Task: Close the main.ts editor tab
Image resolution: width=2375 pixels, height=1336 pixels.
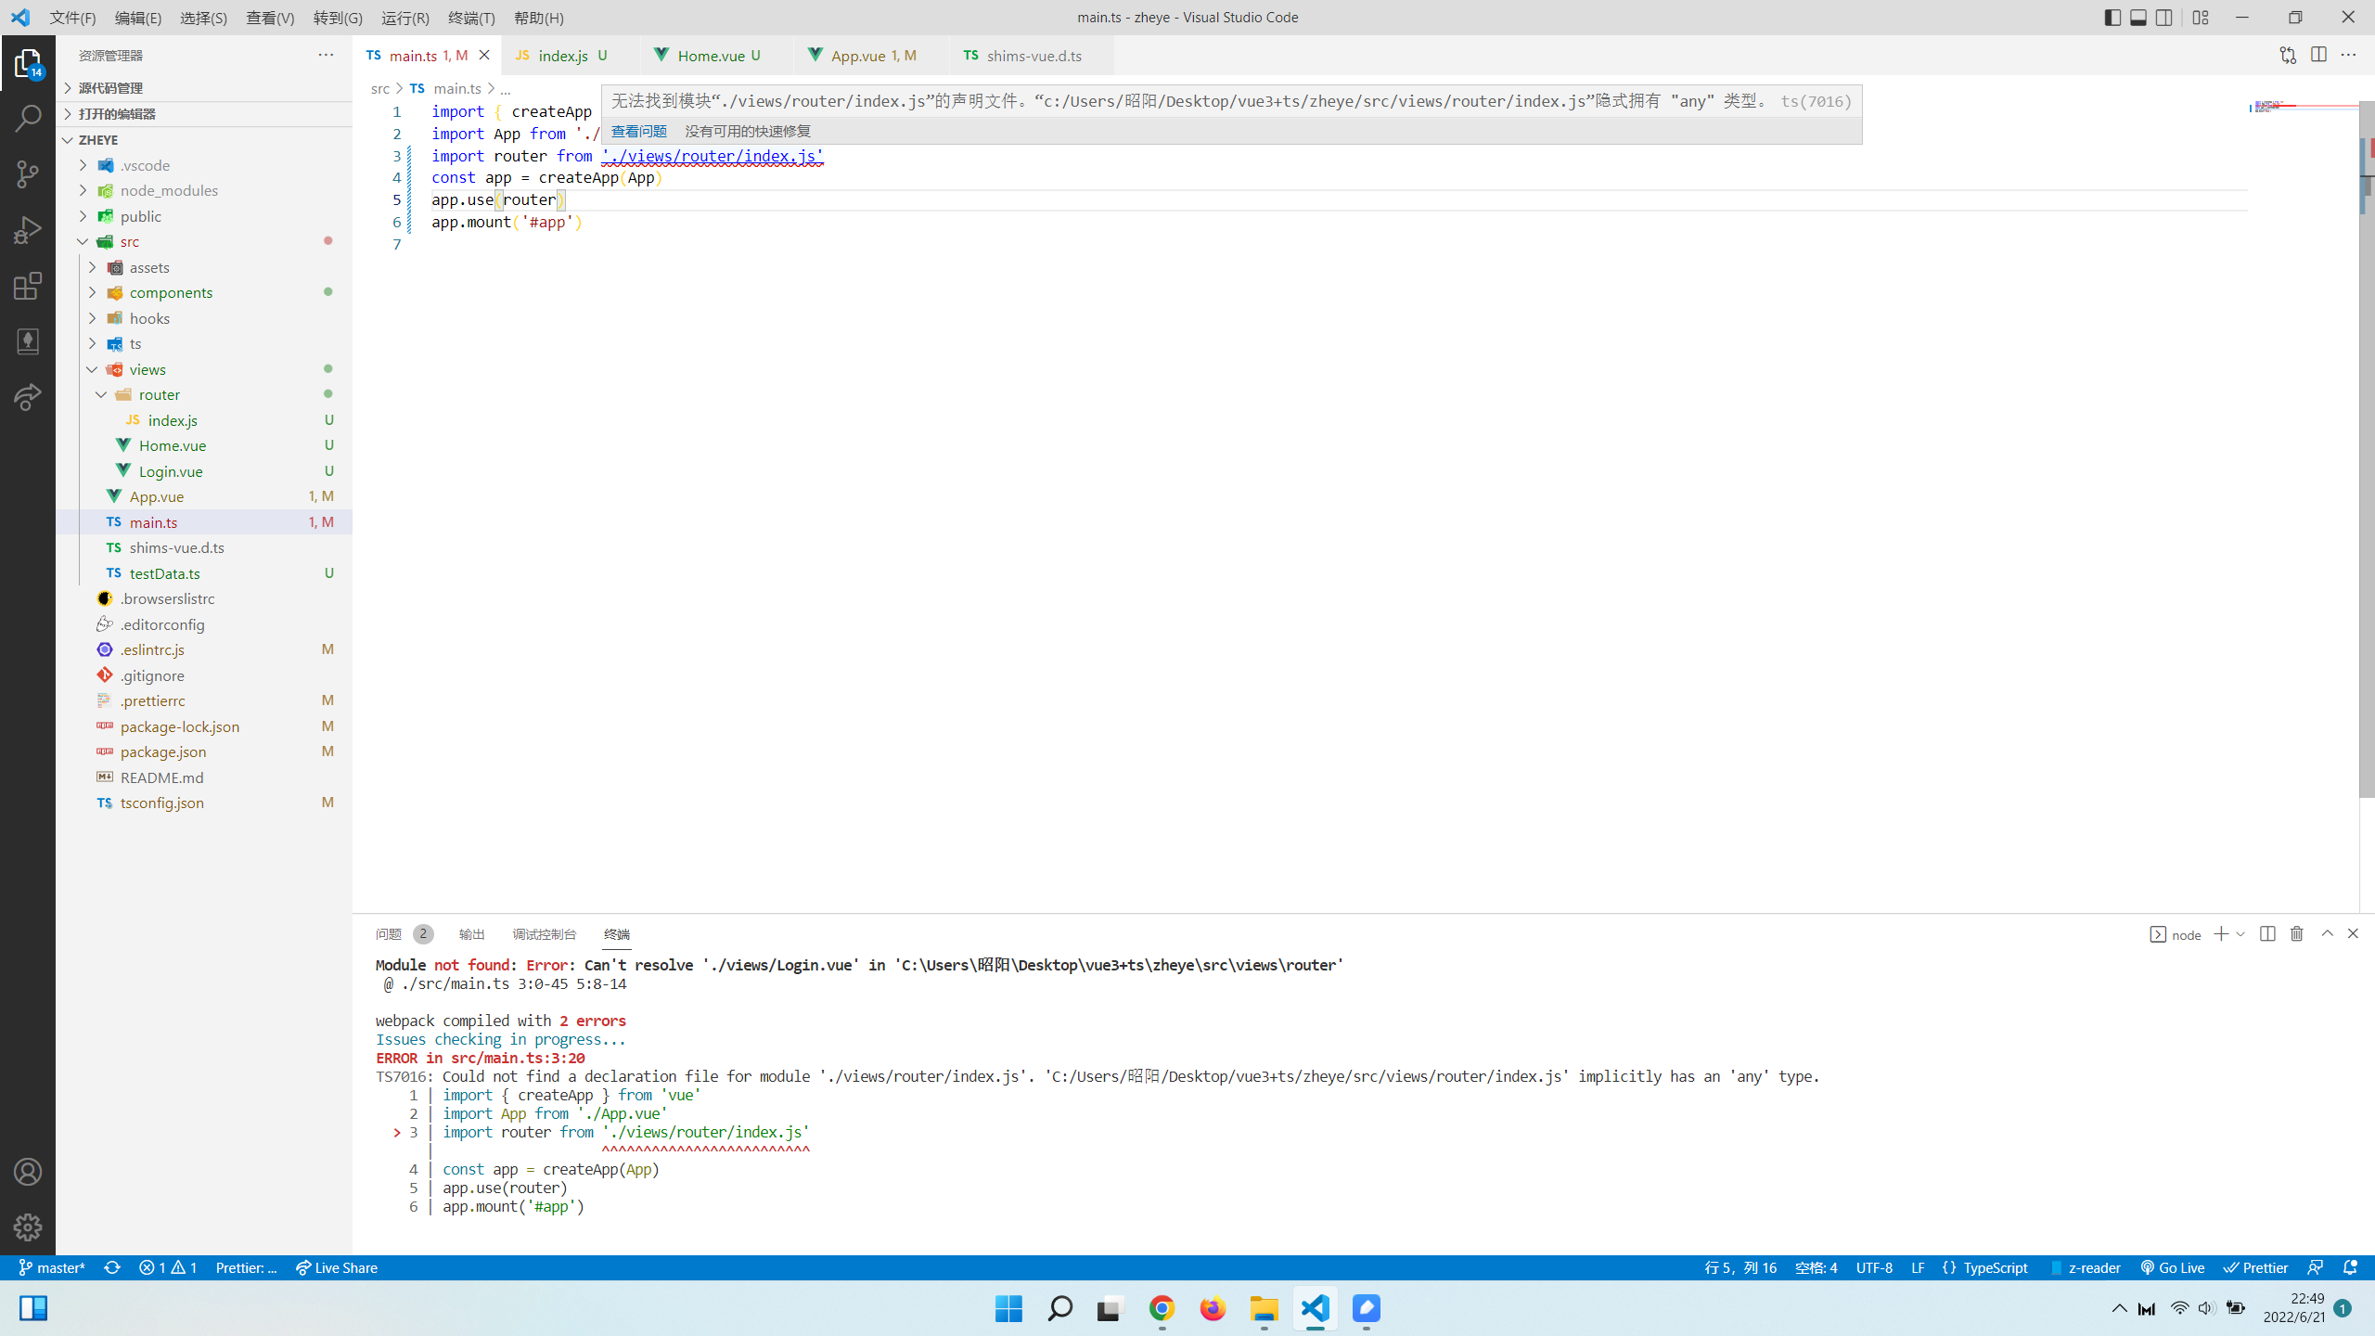Action: [x=484, y=56]
